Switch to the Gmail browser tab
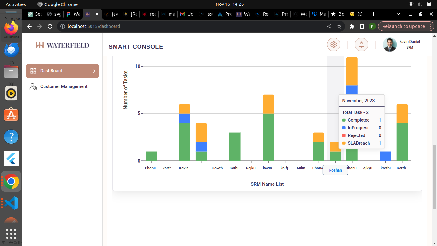 pyautogui.click(x=187, y=14)
